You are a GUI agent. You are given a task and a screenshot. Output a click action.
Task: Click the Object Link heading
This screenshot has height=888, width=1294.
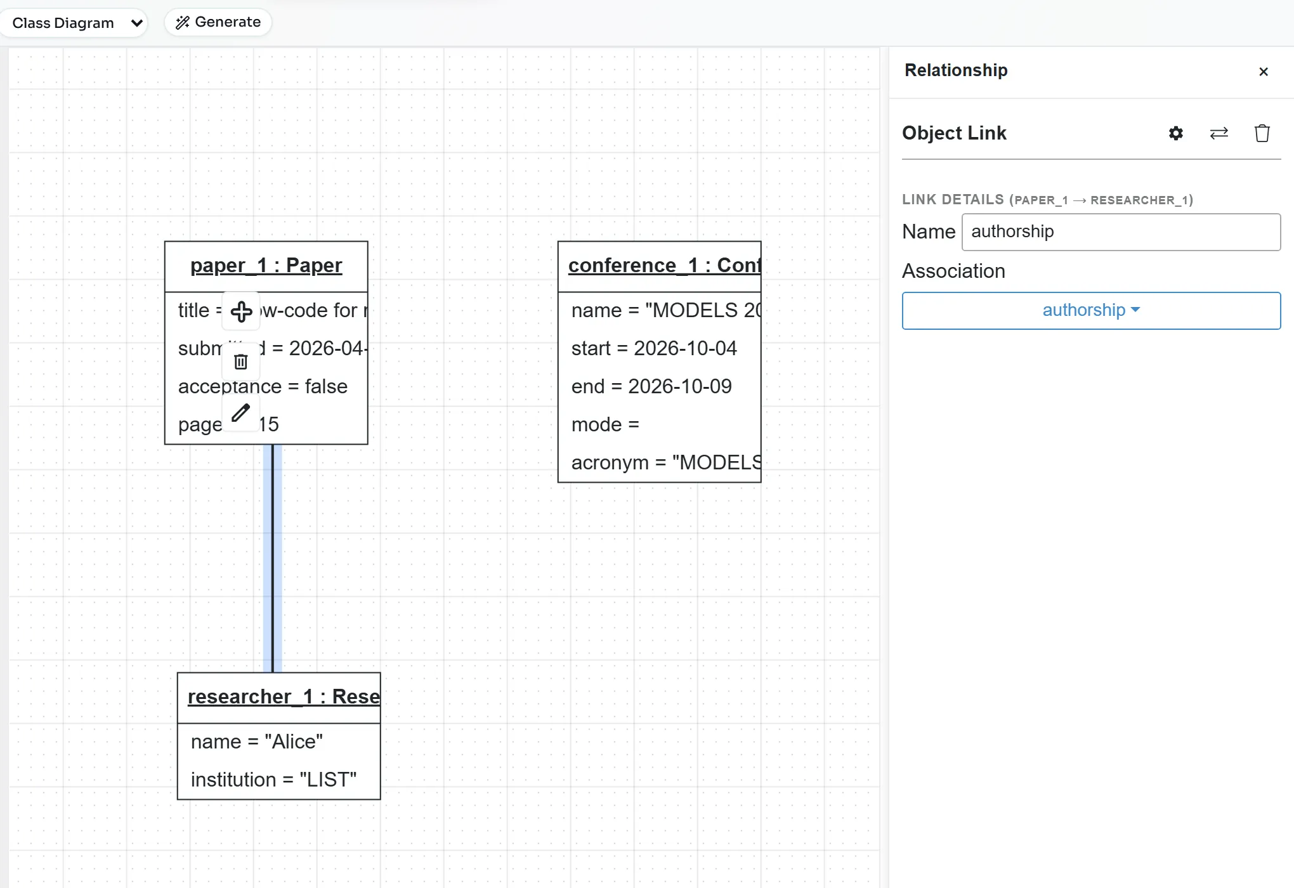[954, 133]
